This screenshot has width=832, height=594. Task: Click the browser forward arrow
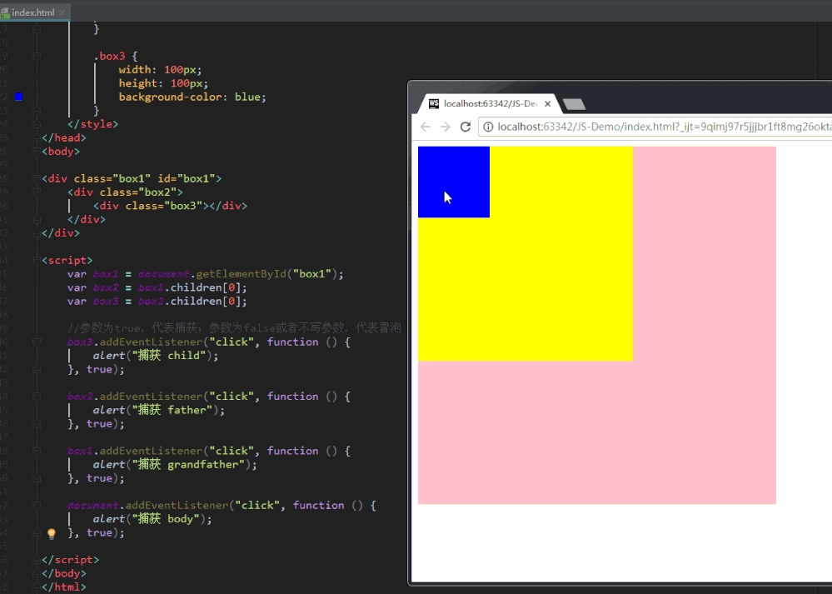(x=446, y=127)
